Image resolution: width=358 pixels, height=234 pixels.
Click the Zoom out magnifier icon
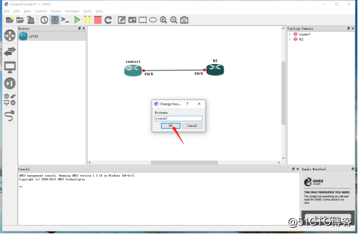[x=174, y=20]
